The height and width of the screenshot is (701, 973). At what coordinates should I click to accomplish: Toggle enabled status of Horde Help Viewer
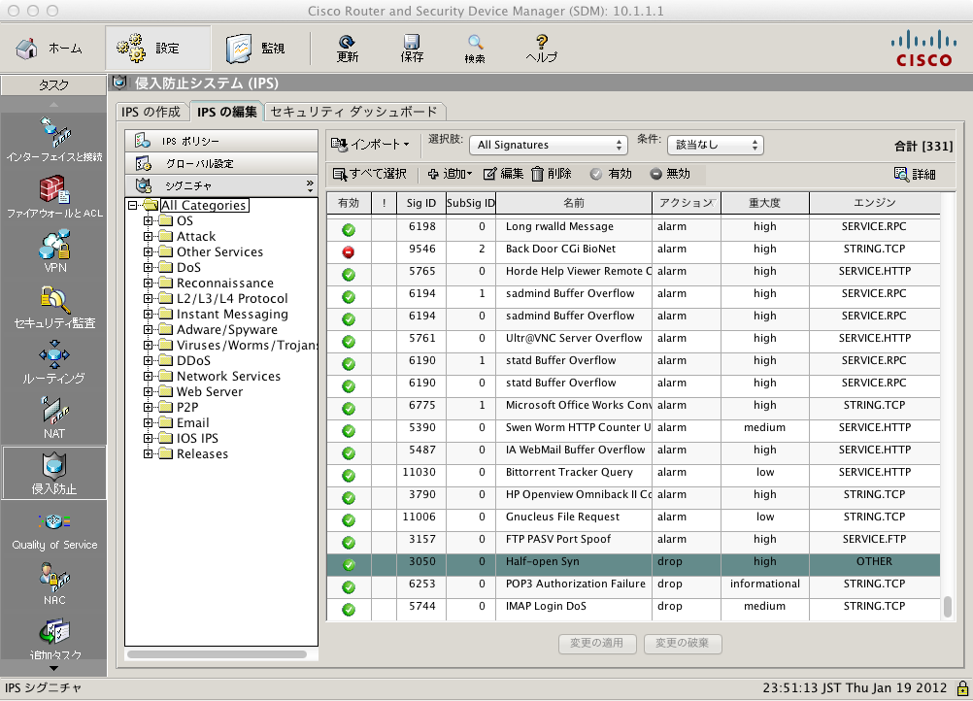(x=349, y=275)
